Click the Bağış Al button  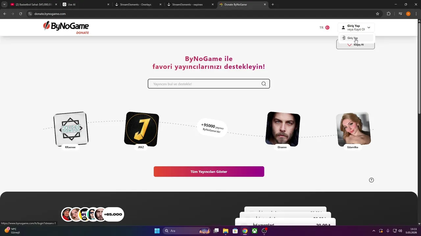pyautogui.click(x=356, y=45)
